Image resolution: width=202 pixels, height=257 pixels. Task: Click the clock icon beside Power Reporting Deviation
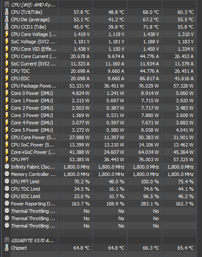tap(7, 203)
